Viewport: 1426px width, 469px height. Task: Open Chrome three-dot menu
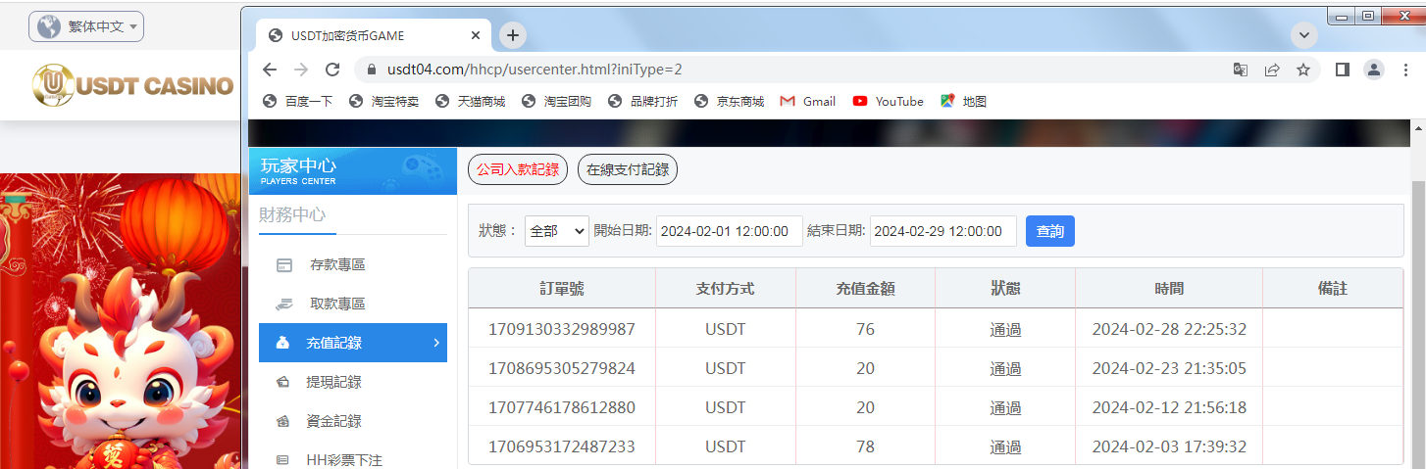1405,70
